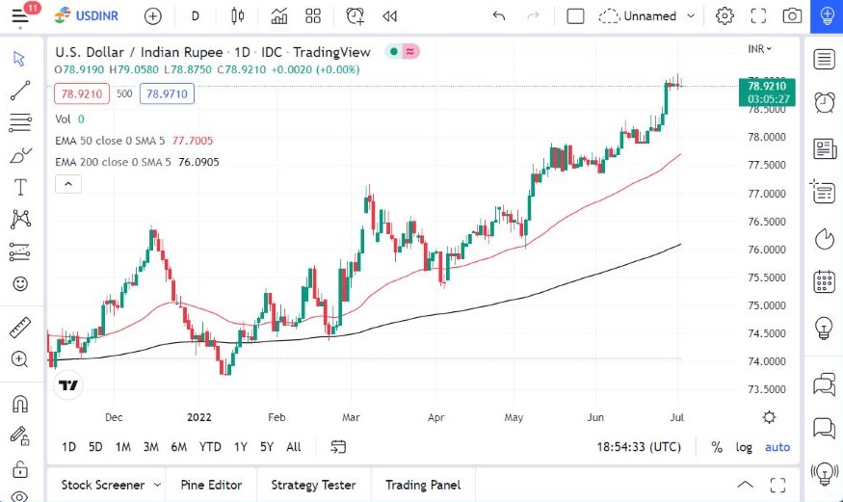
Task: Click the TradingView logo on chart
Action: (x=68, y=384)
